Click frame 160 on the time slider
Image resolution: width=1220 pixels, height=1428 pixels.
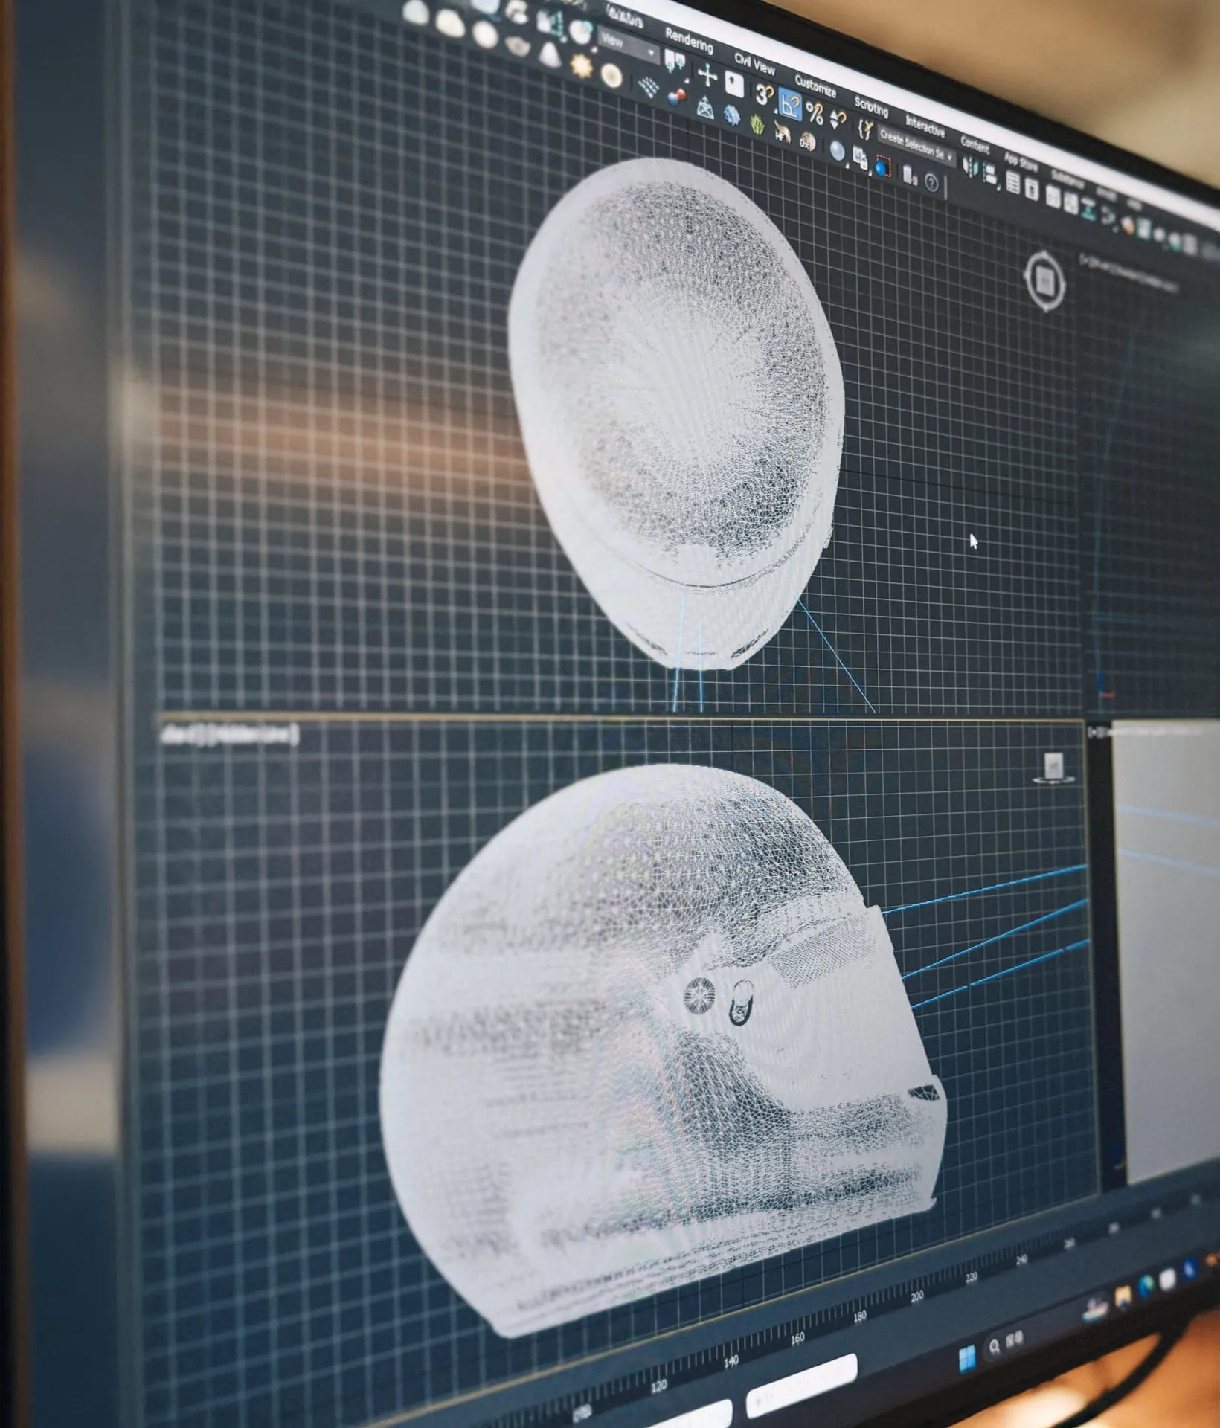point(797,1339)
